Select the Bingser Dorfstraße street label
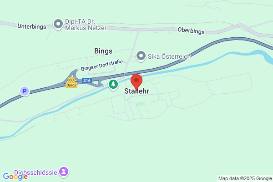 [102, 66]
